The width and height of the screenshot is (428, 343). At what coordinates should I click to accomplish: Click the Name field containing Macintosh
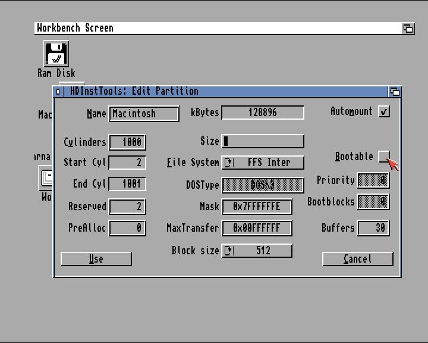pyautogui.click(x=144, y=114)
